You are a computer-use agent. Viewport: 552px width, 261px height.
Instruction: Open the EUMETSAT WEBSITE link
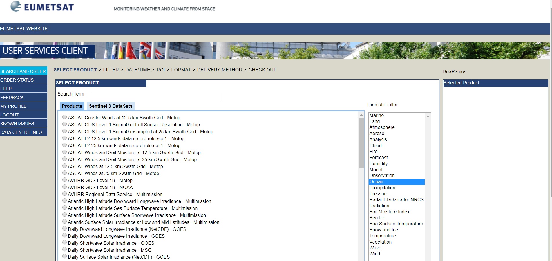click(24, 29)
